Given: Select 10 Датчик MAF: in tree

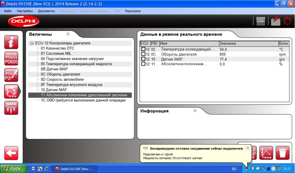Looking at the screenshot, I should coord(55,90).
